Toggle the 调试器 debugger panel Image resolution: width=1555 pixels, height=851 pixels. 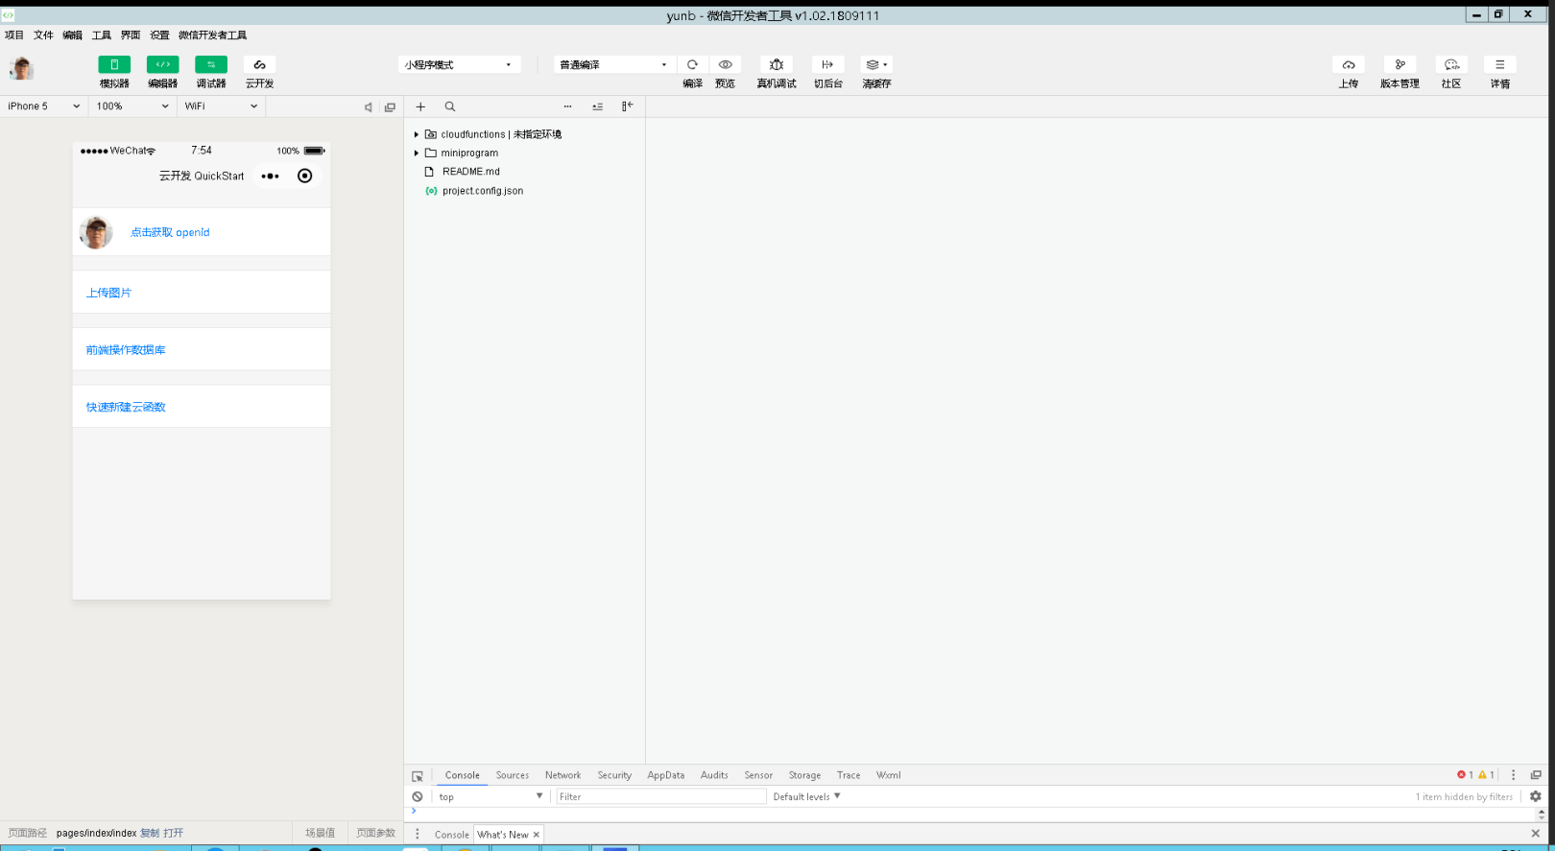point(211,64)
